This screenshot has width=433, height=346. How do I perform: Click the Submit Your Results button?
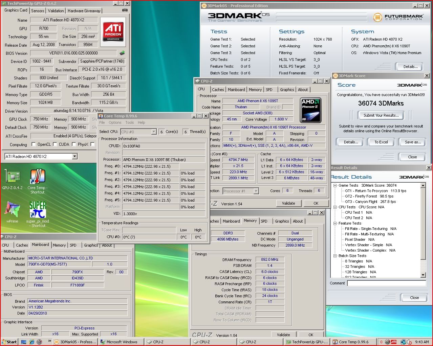pos(381,115)
